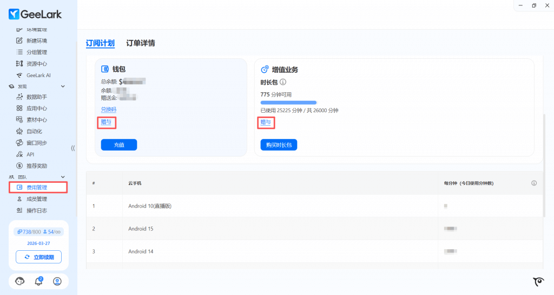Click the eye logo icon at bottom right
Viewport: 554px width, 295px height.
[x=538, y=282]
